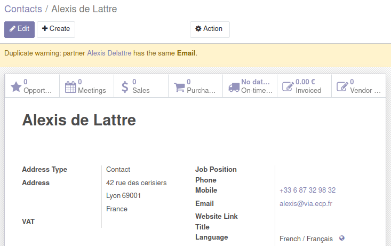The image size is (391, 246).
Task: Click the gear icon on Action
Action: tap(198, 29)
